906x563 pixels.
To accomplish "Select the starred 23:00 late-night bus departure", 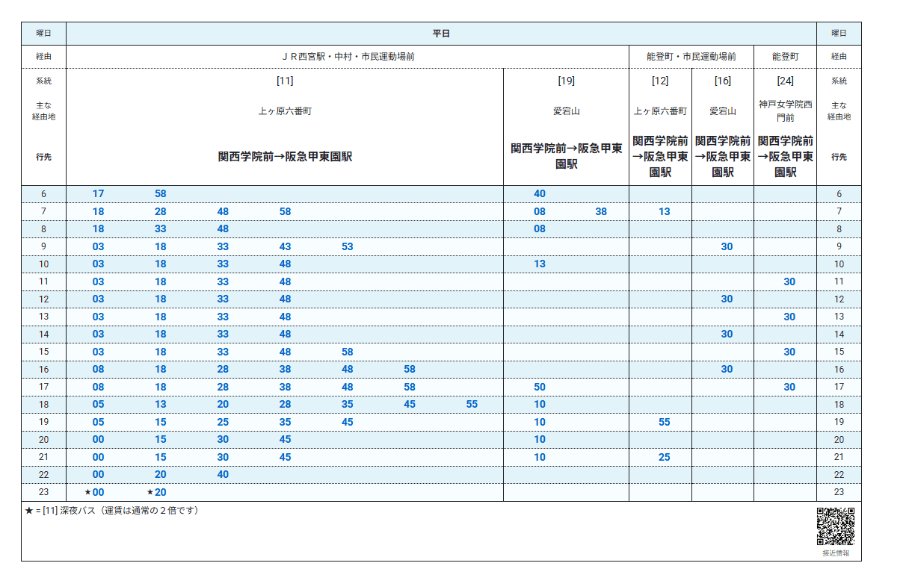I will click(x=98, y=492).
